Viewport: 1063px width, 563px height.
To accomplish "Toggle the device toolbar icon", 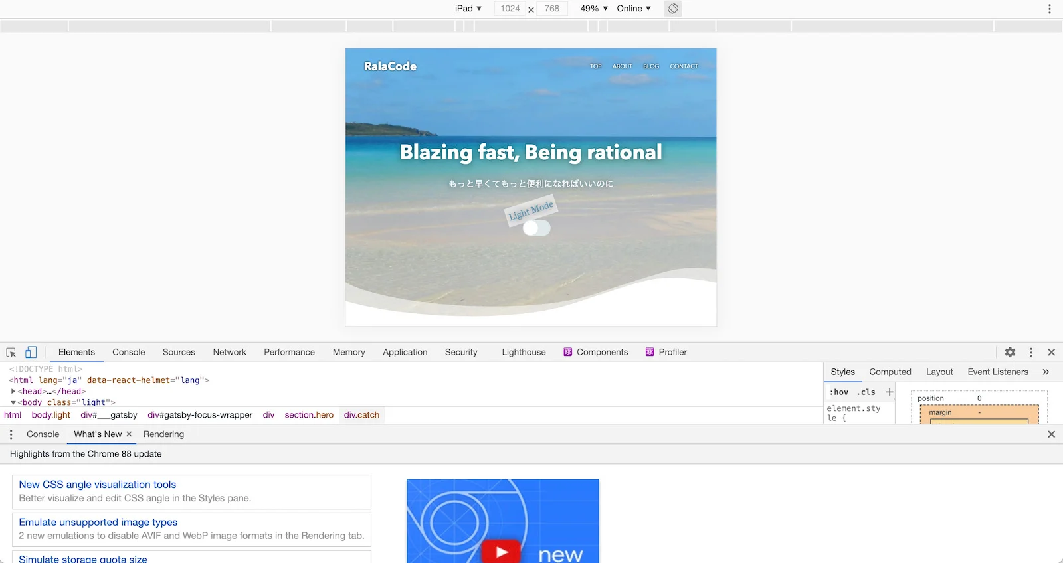I will coord(31,353).
